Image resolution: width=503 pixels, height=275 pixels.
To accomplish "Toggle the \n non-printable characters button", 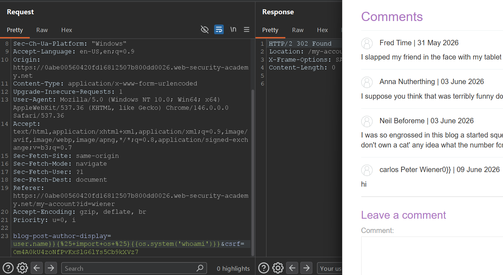I will (233, 30).
